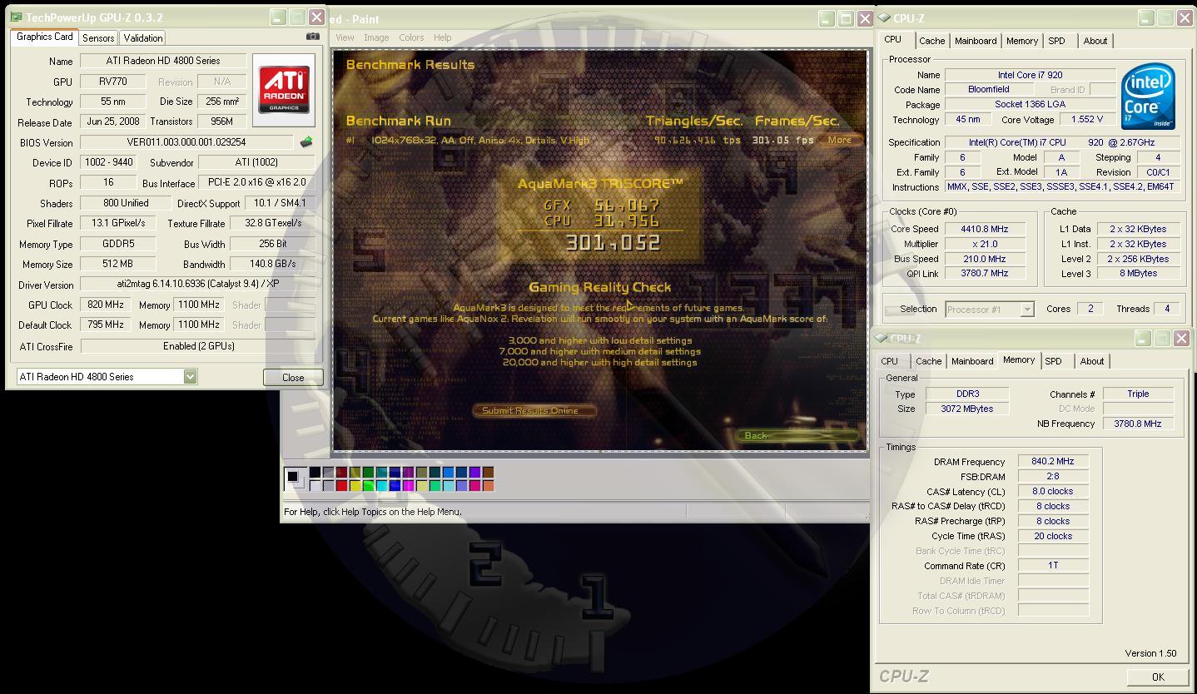Click the QPI Link value 3780.7 MHz
Screen dimensions: 1197x694
pyautogui.click(x=984, y=273)
